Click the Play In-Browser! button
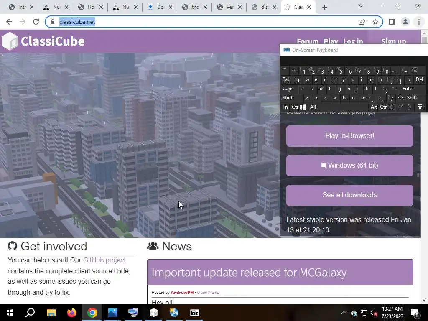The image size is (428, 321). [x=350, y=136]
